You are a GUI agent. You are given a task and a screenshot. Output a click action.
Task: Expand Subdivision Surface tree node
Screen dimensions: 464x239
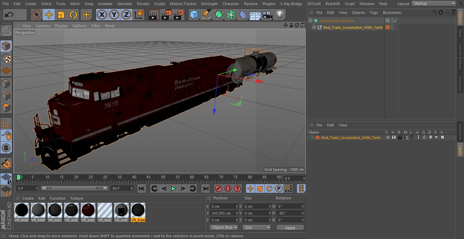(310, 21)
